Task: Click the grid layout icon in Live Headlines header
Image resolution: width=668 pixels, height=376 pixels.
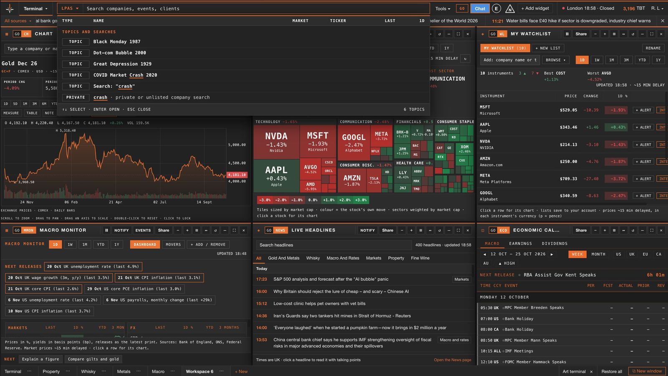Action: click(420, 230)
